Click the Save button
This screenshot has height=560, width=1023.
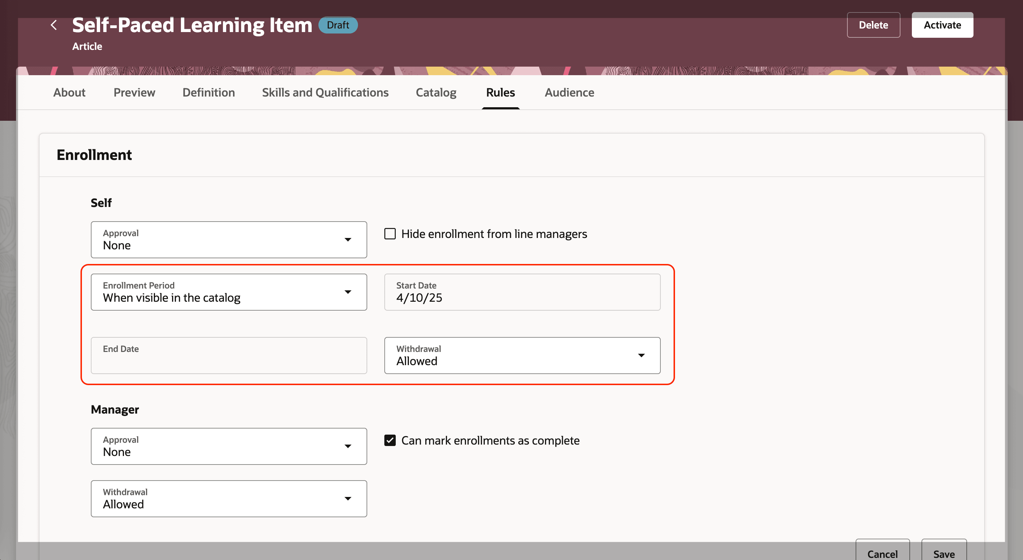pos(944,553)
